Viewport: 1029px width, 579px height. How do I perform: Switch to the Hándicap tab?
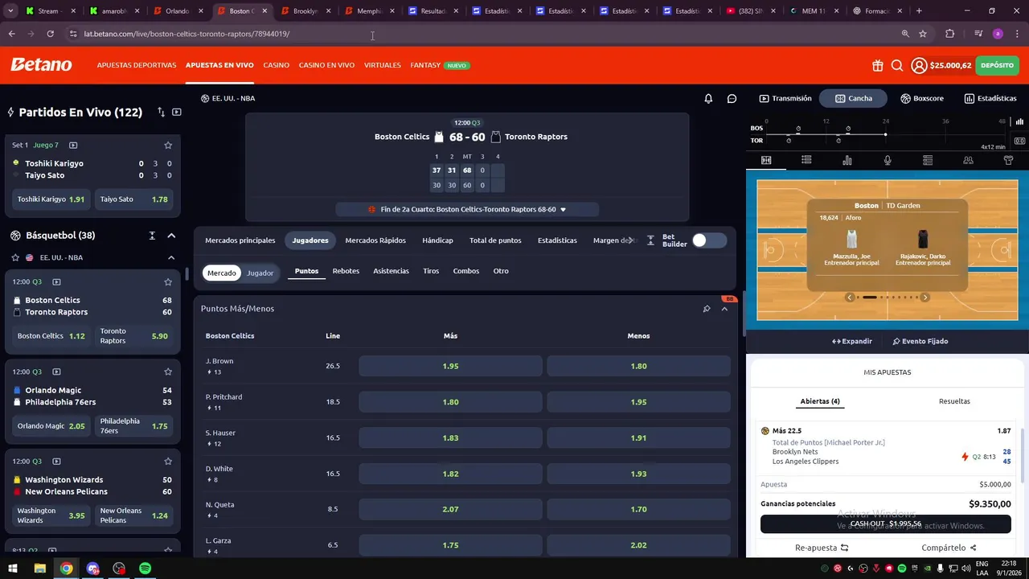[438, 240]
